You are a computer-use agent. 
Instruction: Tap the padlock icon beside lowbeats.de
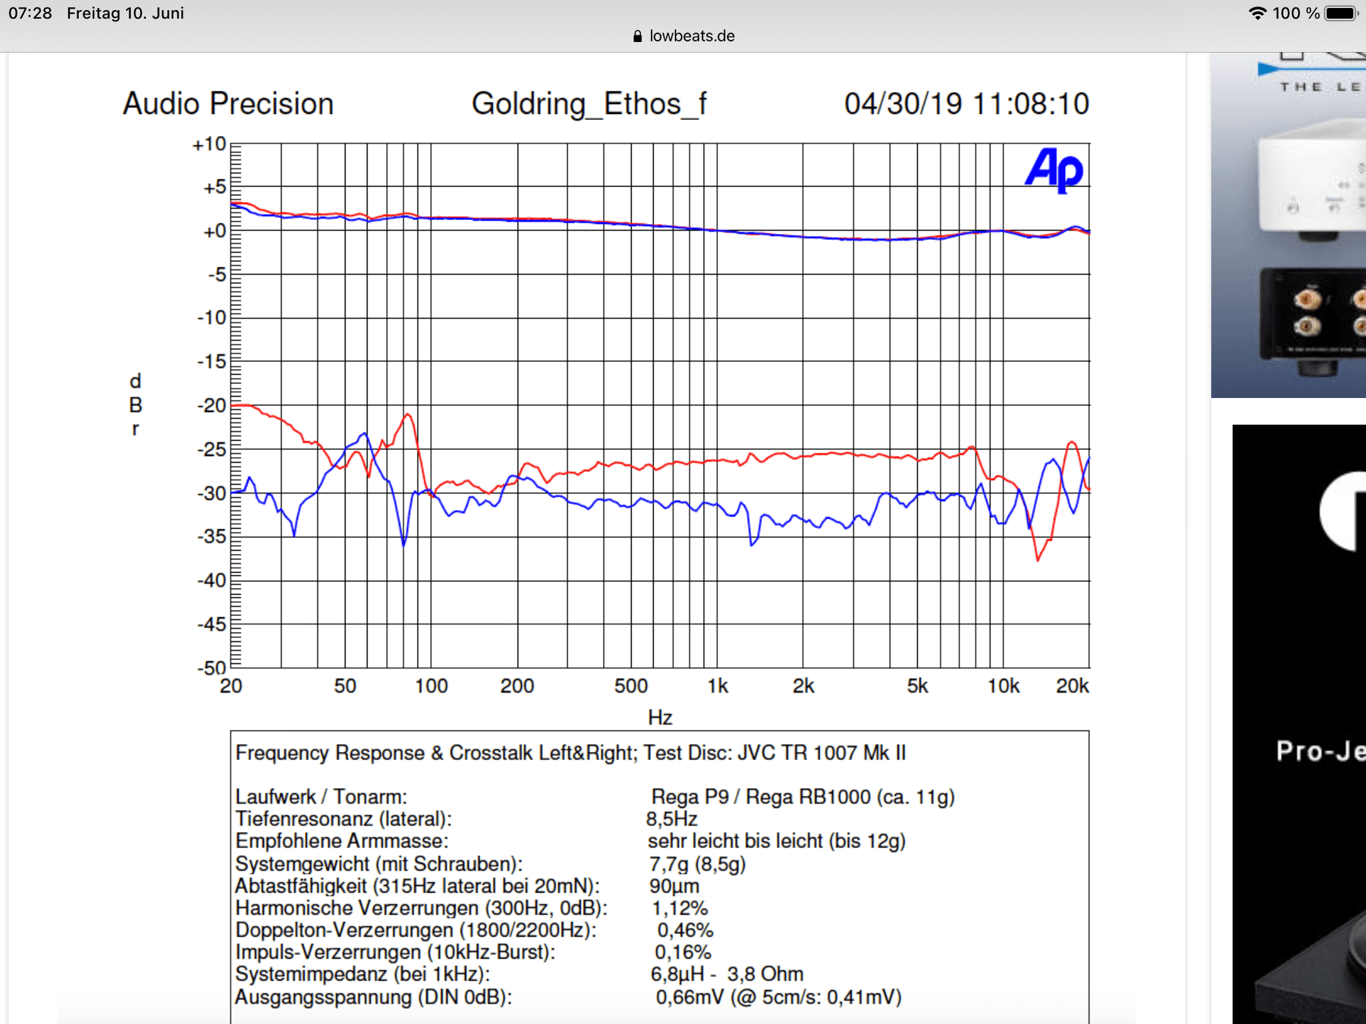pyautogui.click(x=638, y=36)
